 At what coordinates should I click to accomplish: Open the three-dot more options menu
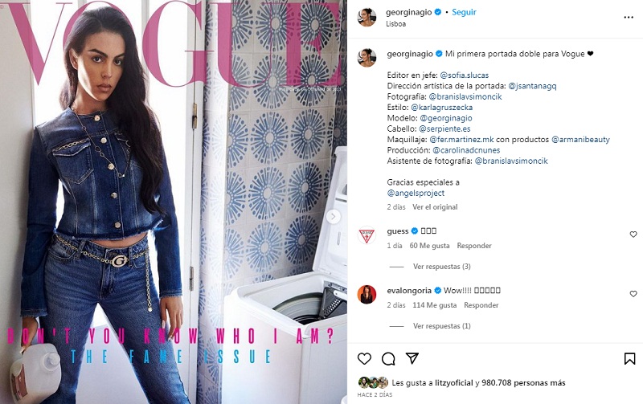point(629,18)
